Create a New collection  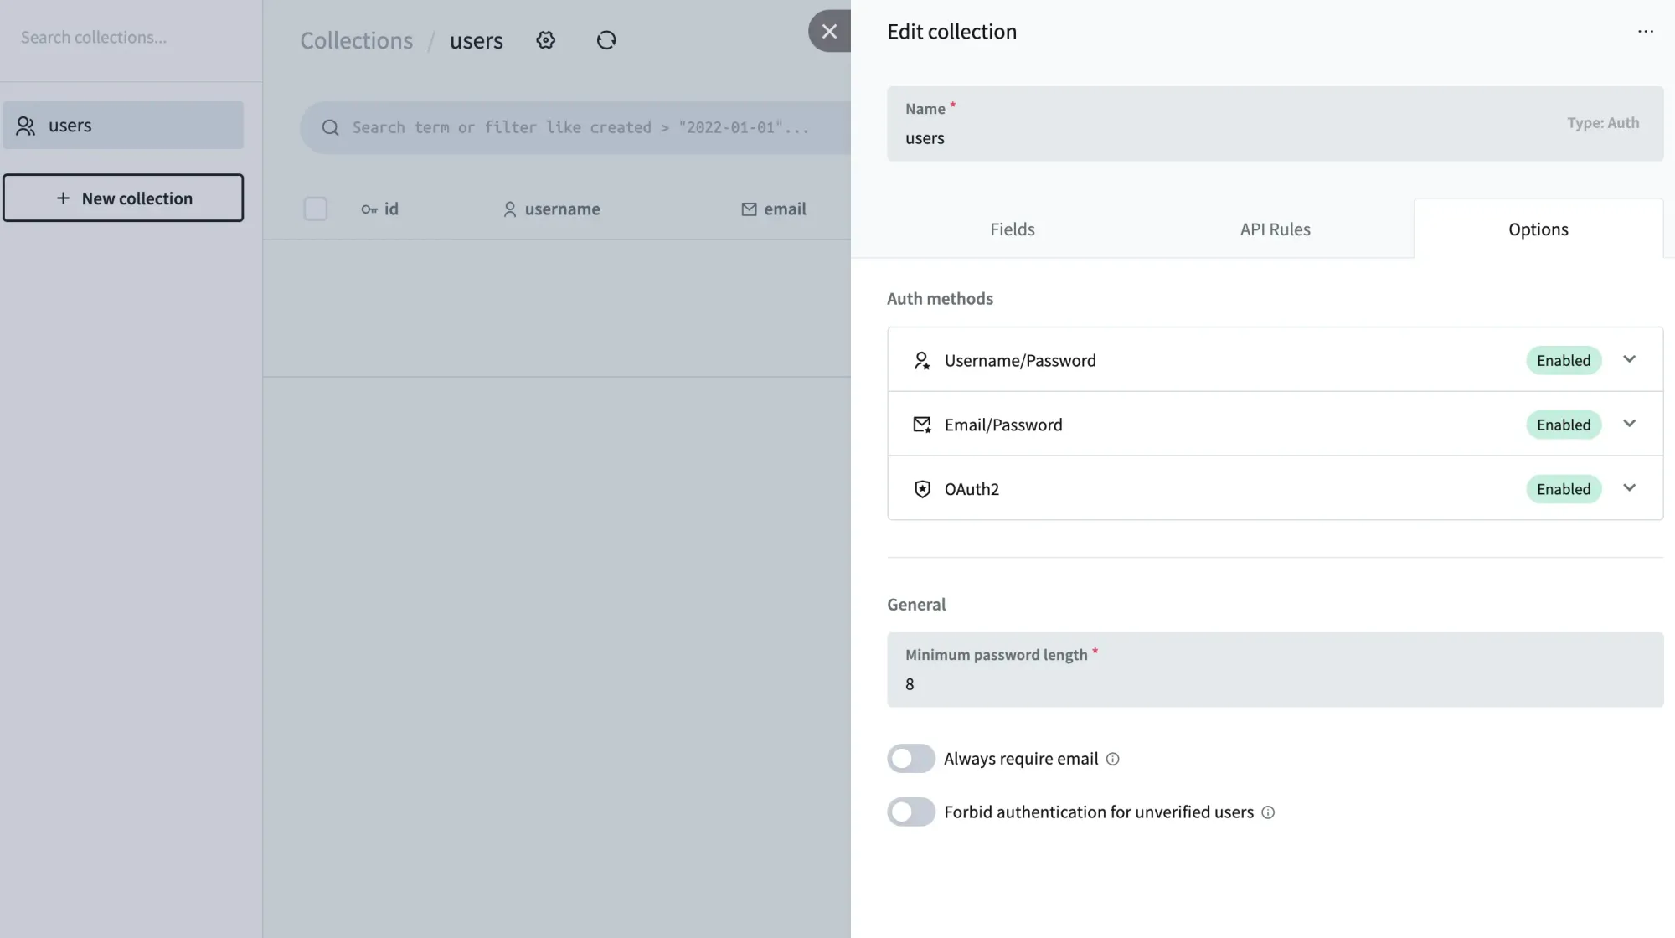click(123, 198)
